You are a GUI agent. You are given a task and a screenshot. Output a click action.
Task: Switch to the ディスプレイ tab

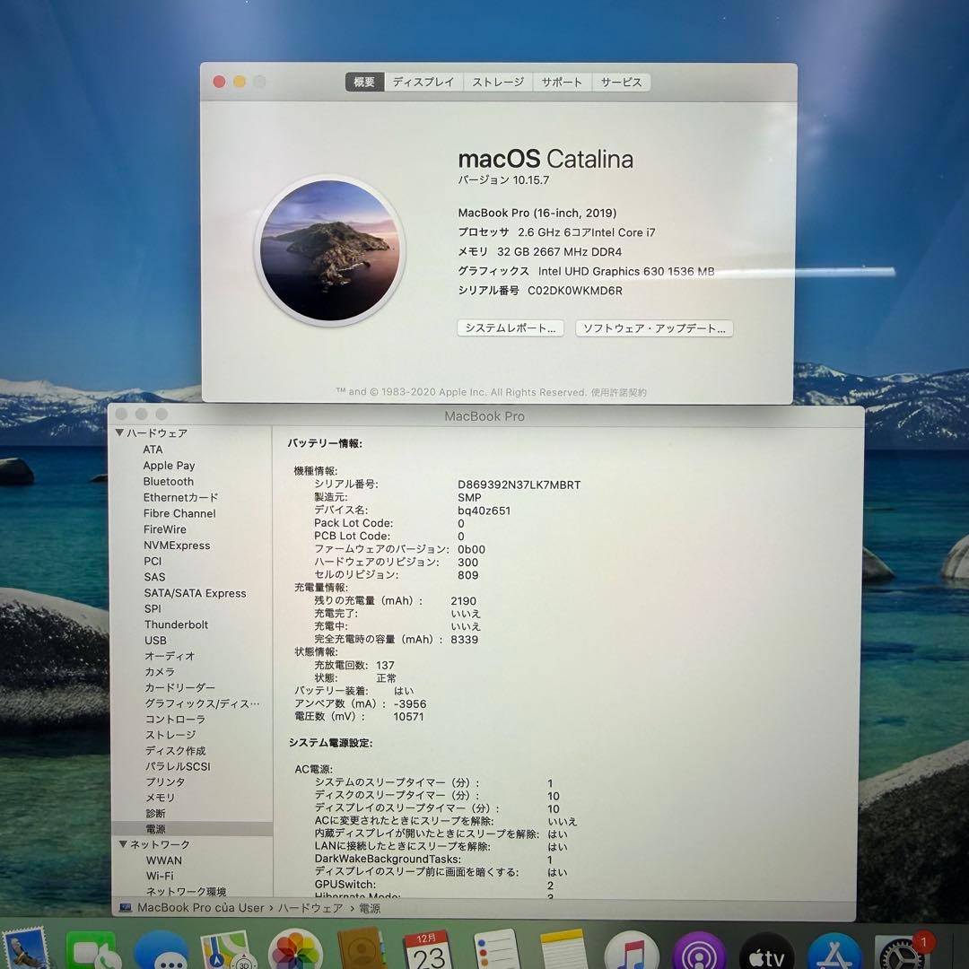[422, 82]
